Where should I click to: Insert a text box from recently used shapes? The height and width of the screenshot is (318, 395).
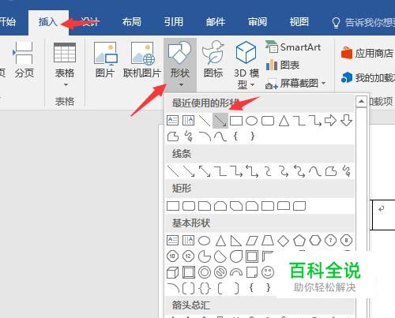(x=173, y=121)
